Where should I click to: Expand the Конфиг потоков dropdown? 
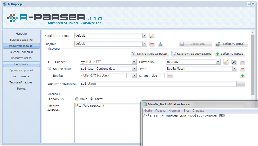tap(145, 36)
